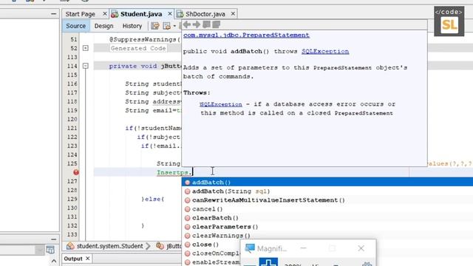Click the table icon in lower left panel
The width and height of the screenshot is (473, 266).
click(50, 250)
